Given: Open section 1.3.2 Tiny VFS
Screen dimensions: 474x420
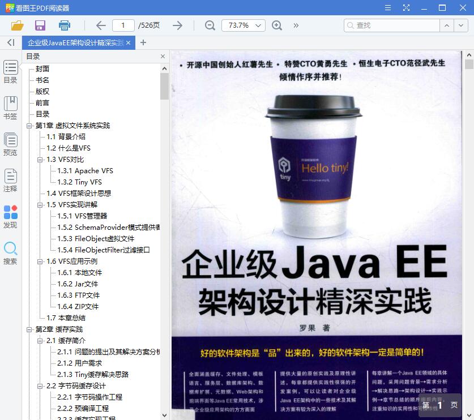Looking at the screenshot, I should (x=79, y=182).
